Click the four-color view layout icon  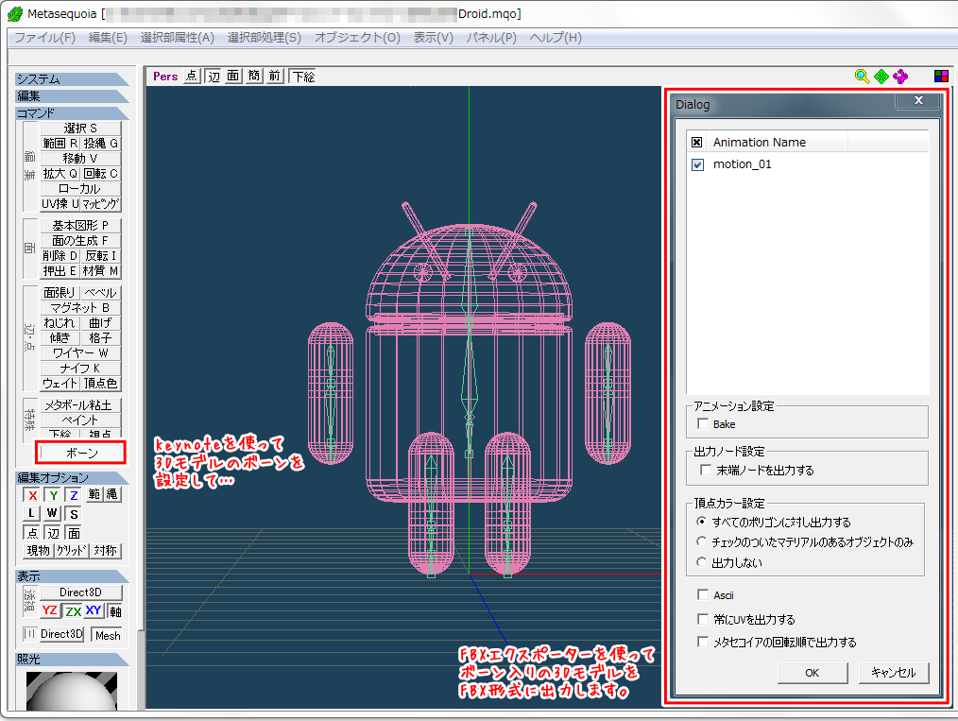pos(941,77)
